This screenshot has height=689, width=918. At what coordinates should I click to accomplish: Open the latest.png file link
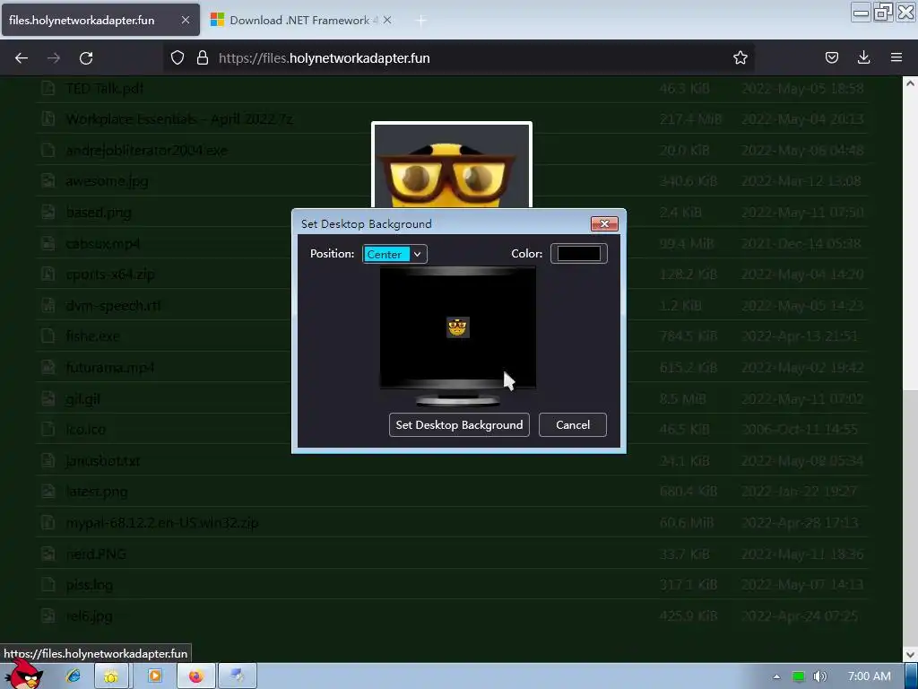click(97, 492)
